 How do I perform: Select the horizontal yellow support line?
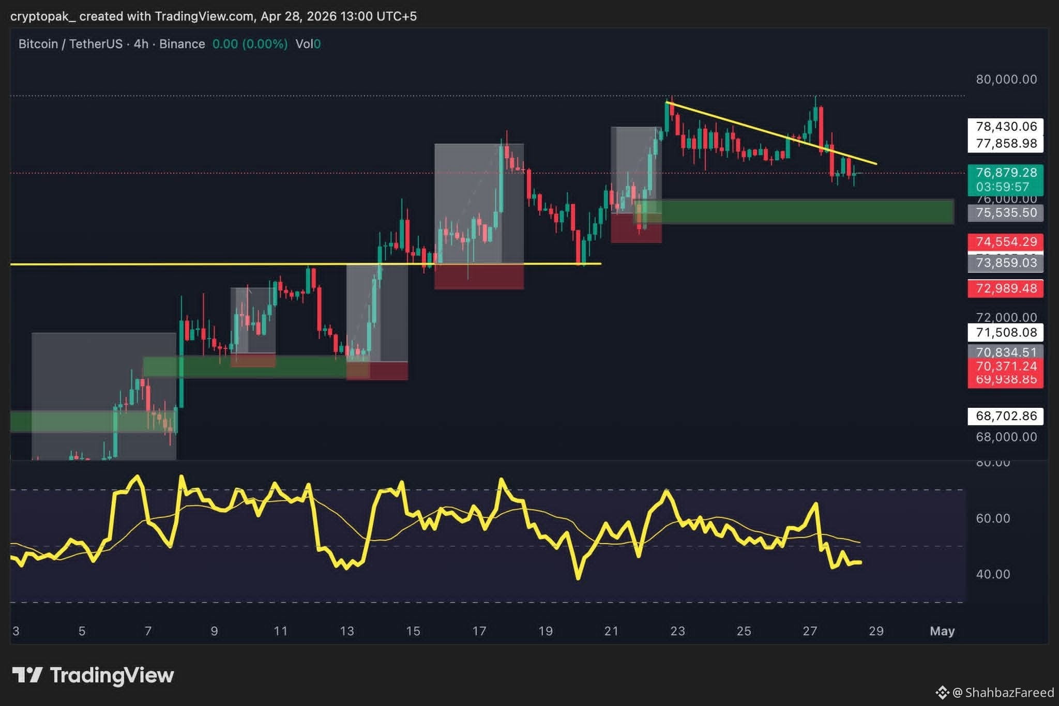point(305,264)
